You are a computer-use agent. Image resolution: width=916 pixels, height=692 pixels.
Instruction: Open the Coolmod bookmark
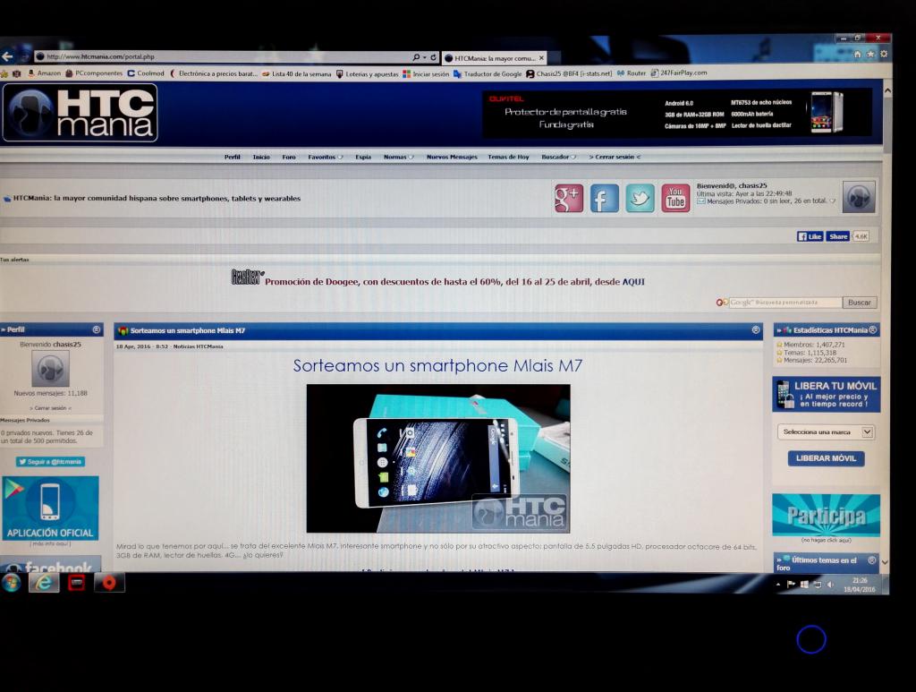[146, 73]
